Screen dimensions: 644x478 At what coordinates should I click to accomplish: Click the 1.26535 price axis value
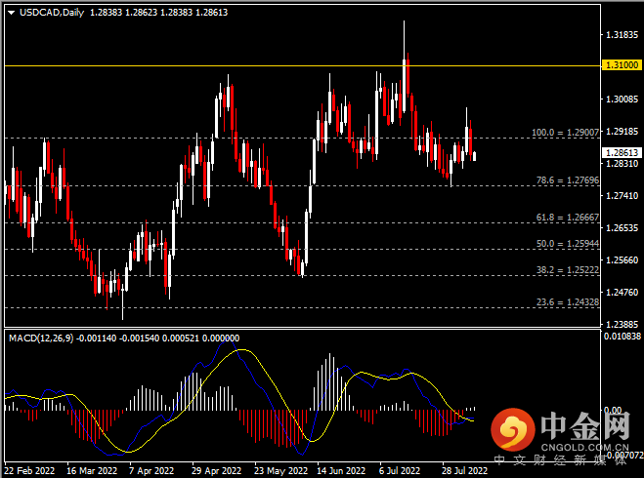[x=623, y=228]
